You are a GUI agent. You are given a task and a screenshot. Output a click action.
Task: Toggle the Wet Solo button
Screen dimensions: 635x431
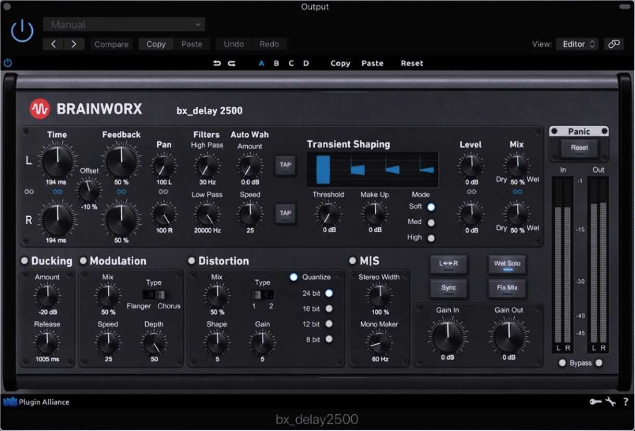(x=507, y=264)
